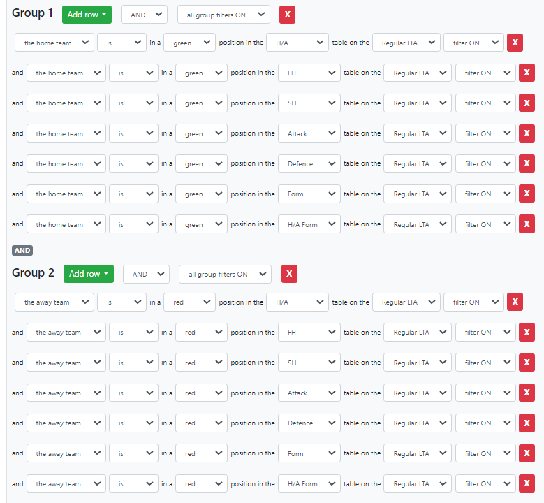Remove Group 1 home team Attack row

[x=527, y=133]
